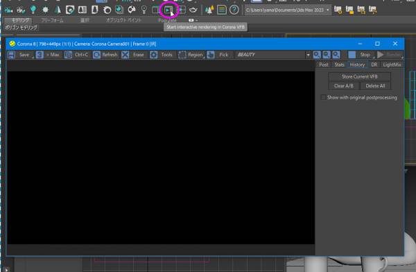The image size is (416, 272).
Task: Select the オブジェクト ペイント ribbon tab
Action: pyautogui.click(x=123, y=20)
